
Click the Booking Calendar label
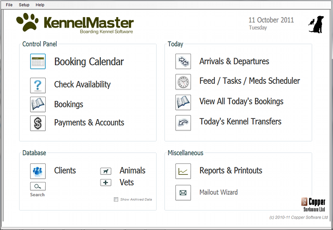click(89, 62)
